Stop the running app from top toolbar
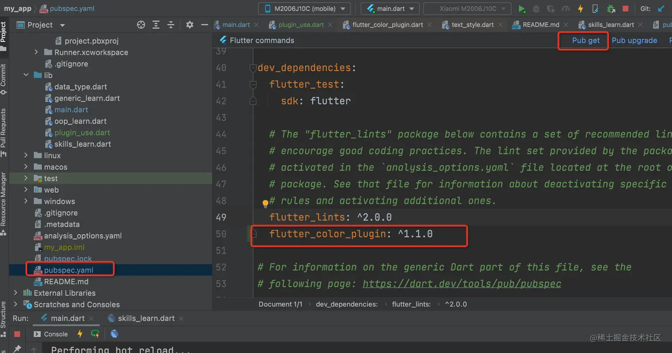672x353 pixels. pos(626,8)
